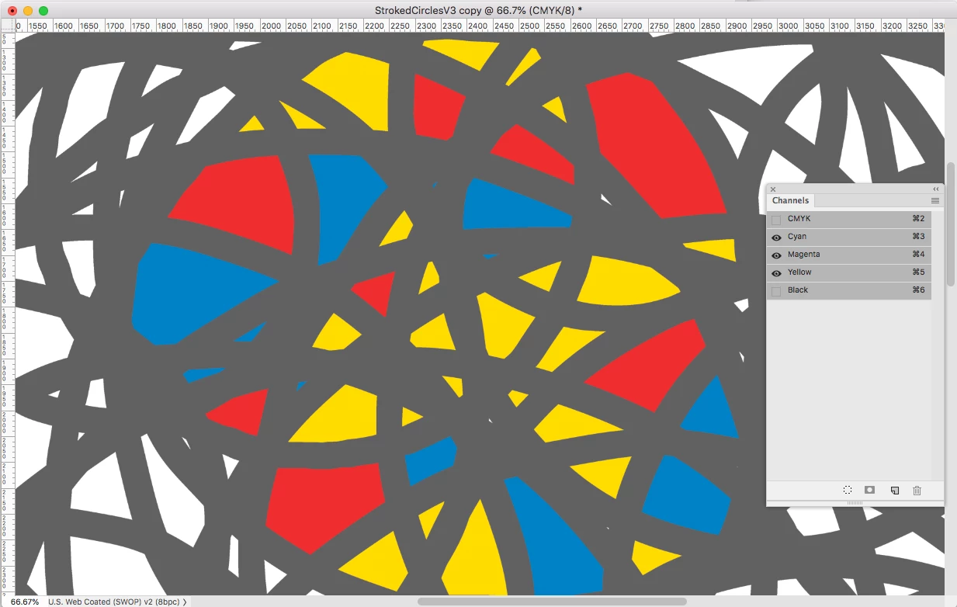
Task: Hide the Magenta channel eye icon
Action: [x=776, y=255]
